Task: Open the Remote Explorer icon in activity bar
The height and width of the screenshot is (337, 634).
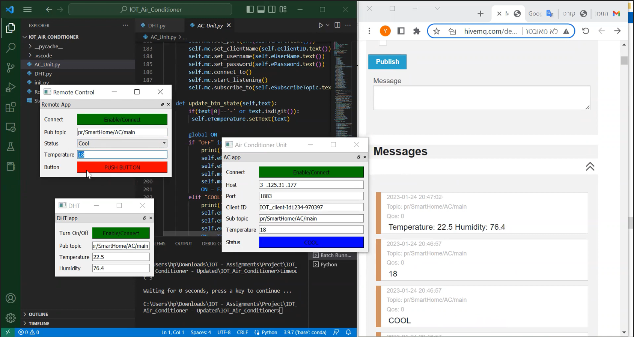Action: coord(11,127)
